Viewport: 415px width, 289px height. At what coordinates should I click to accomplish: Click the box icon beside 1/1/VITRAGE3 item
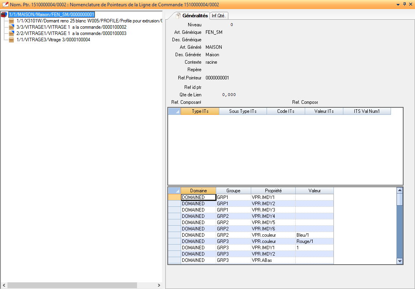pyautogui.click(x=11, y=40)
